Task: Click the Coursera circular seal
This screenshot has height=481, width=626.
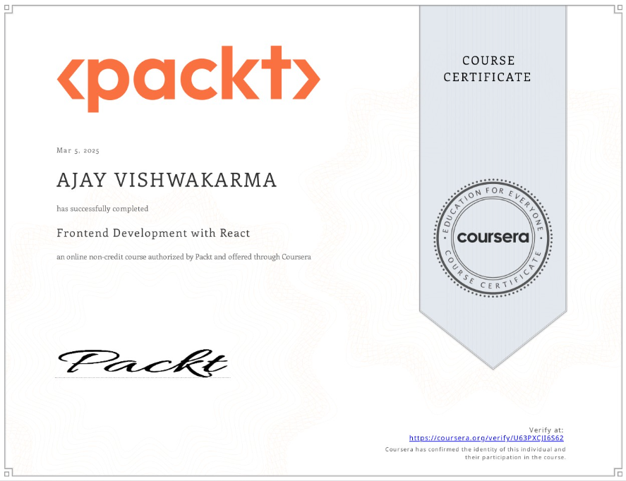Action: pyautogui.click(x=493, y=238)
